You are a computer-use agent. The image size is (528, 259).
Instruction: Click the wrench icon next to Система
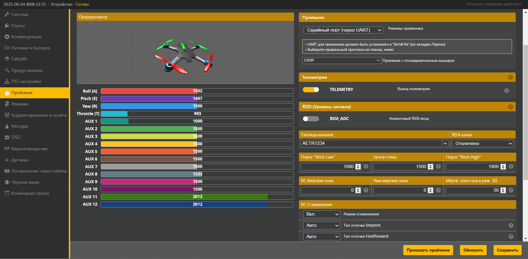point(7,14)
